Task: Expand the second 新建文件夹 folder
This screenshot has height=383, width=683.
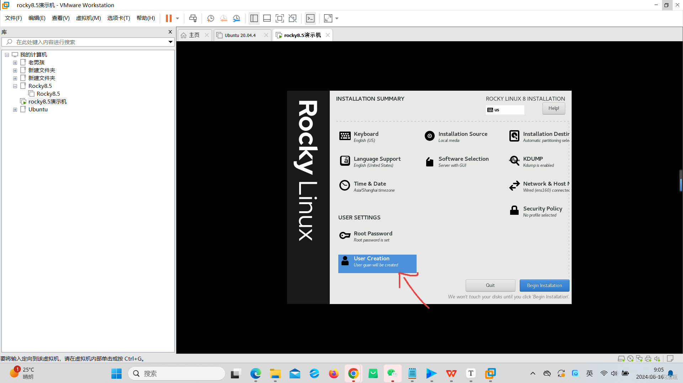Action: click(x=15, y=78)
